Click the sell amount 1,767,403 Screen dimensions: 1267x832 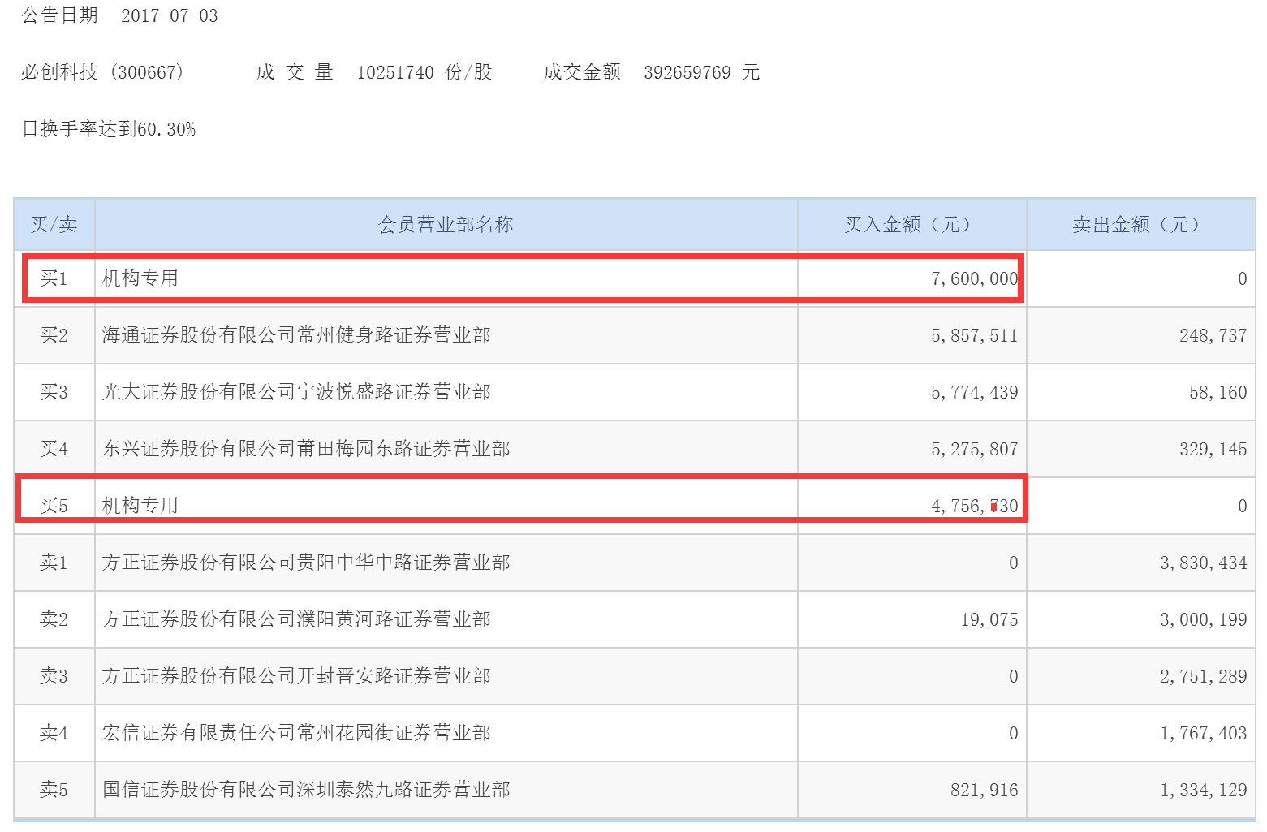click(1203, 734)
